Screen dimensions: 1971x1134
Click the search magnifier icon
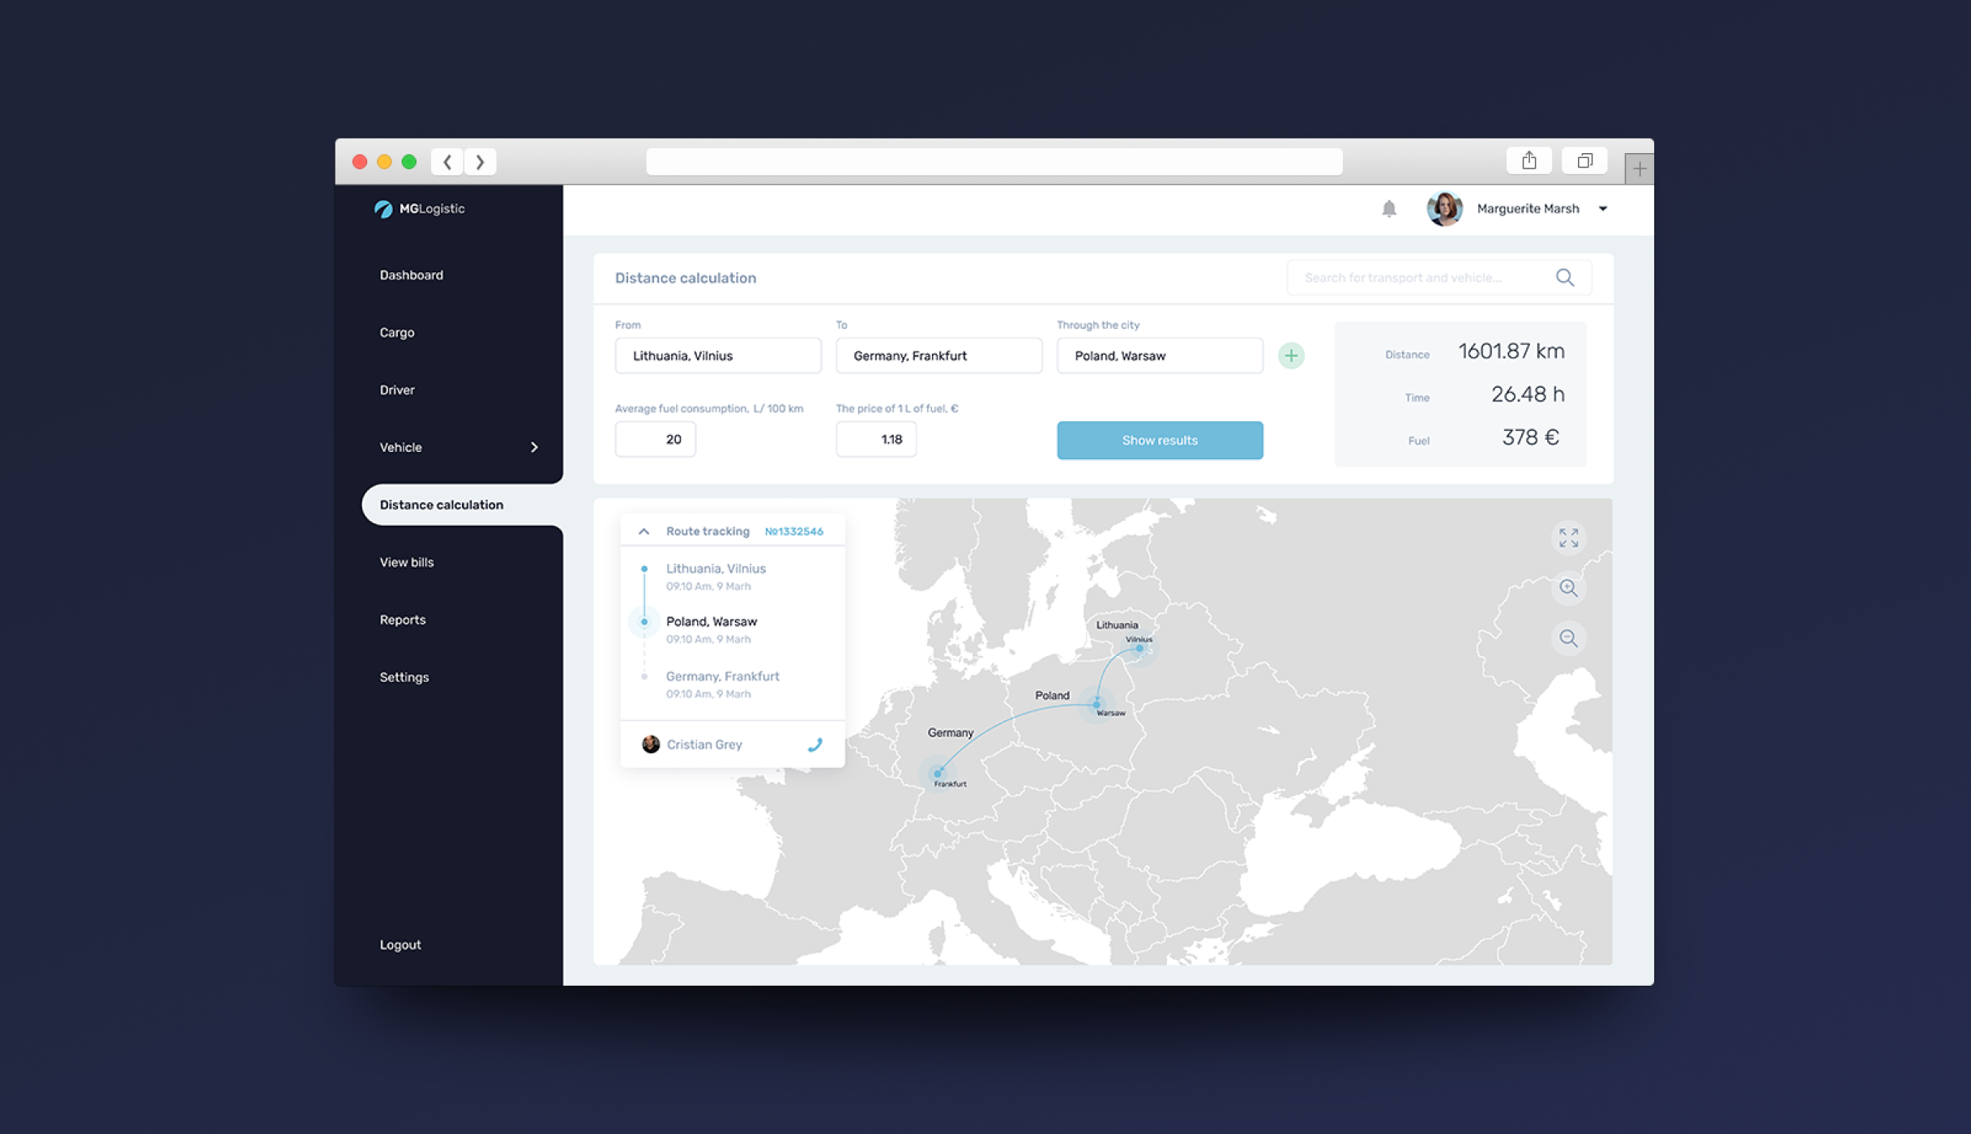click(x=1564, y=277)
